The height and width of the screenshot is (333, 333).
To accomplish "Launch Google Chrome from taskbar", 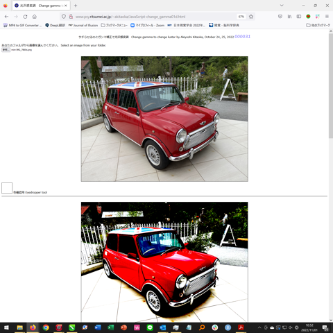I will pos(46,327).
